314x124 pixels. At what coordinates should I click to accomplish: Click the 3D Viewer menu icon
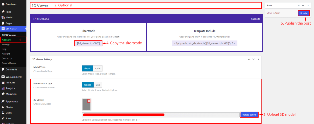[3, 29]
